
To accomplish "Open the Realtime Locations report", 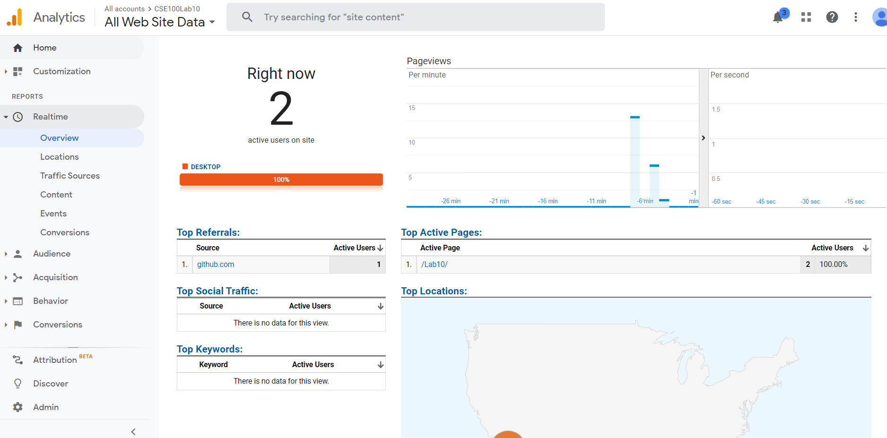I will click(60, 157).
